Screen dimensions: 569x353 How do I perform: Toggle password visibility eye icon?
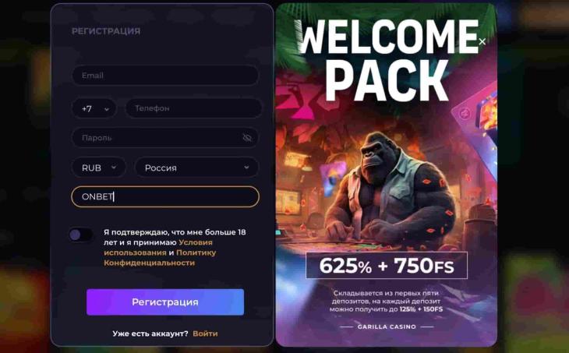tap(247, 137)
